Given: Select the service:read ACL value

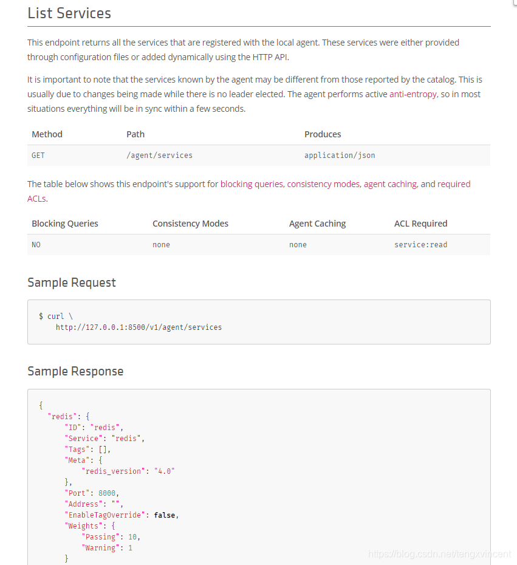Looking at the screenshot, I should tap(421, 245).
